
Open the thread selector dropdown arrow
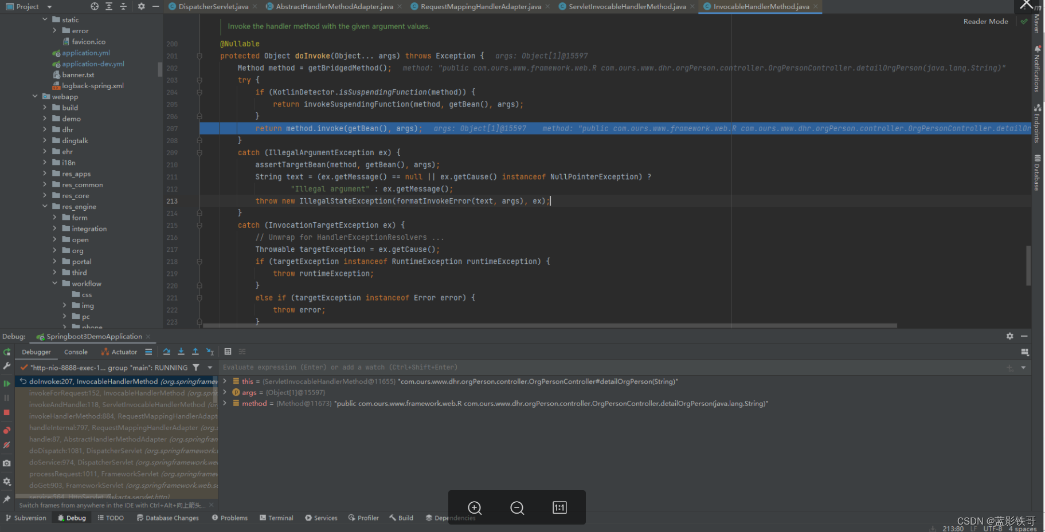click(210, 368)
